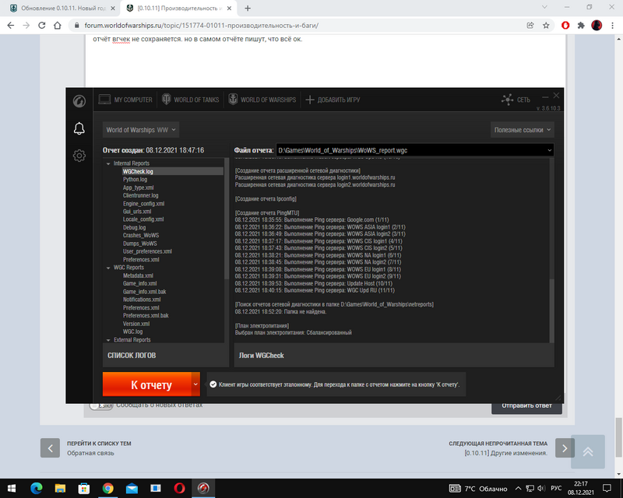Open the World of Warships WW dropdown
The image size is (623, 498).
click(x=141, y=130)
